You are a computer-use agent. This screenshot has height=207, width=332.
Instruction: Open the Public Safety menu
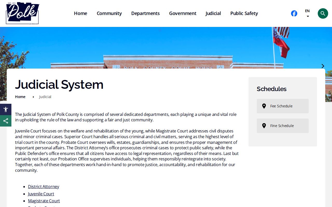(244, 13)
